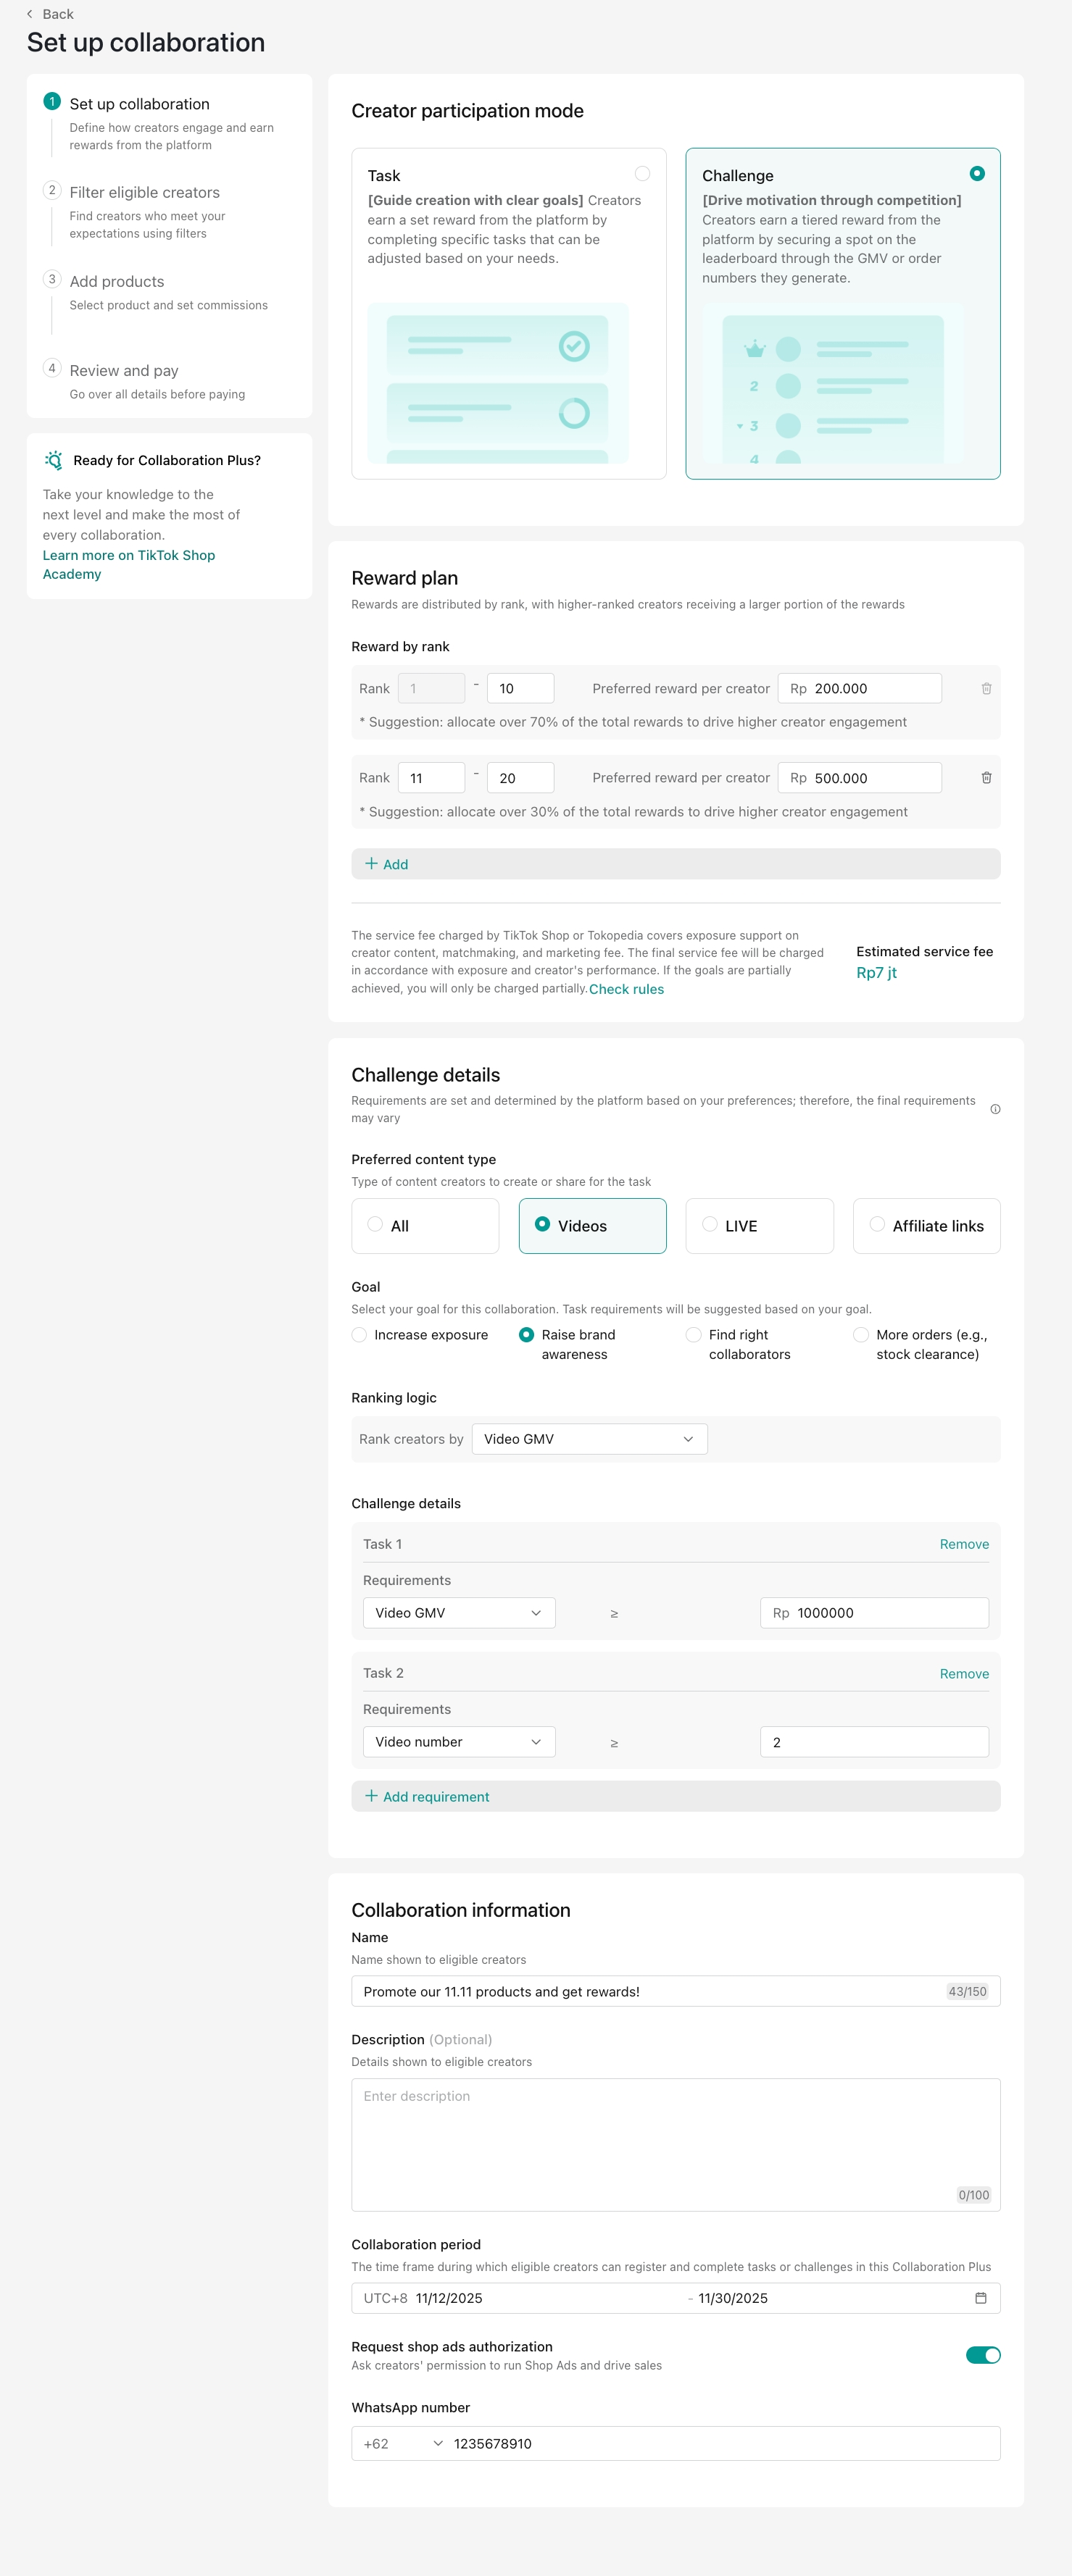The width and height of the screenshot is (1072, 2576).
Task: Select Increase exposure goal
Action: (x=360, y=1335)
